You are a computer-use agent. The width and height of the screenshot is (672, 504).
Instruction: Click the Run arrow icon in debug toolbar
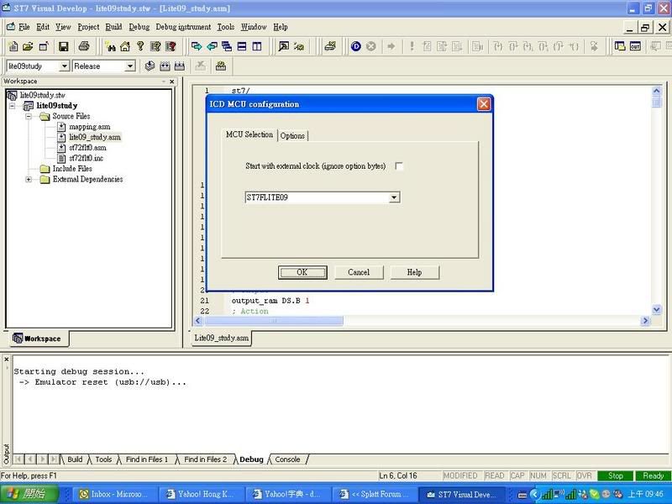coord(391,46)
